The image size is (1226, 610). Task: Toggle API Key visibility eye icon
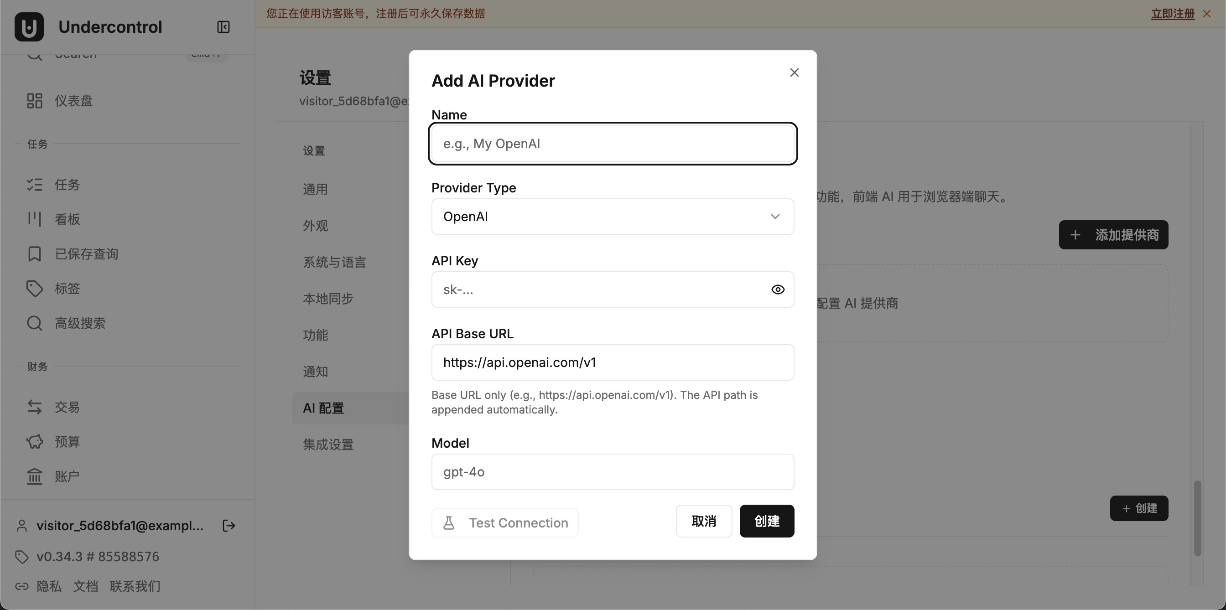[x=778, y=290]
